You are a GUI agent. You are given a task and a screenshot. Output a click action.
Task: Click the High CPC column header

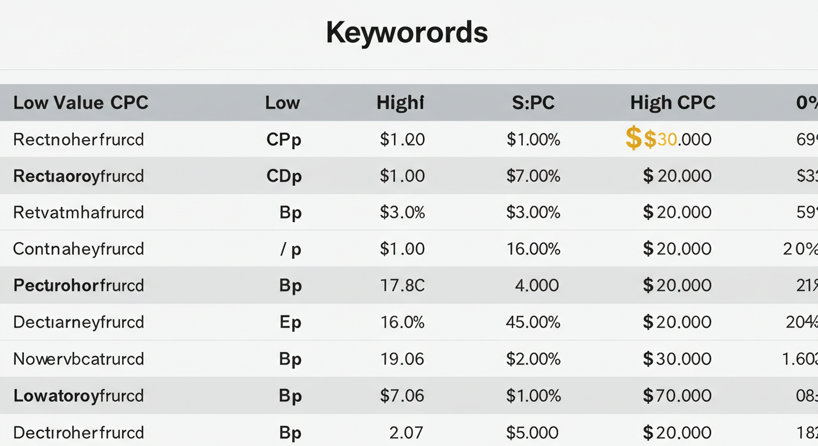[x=673, y=103]
